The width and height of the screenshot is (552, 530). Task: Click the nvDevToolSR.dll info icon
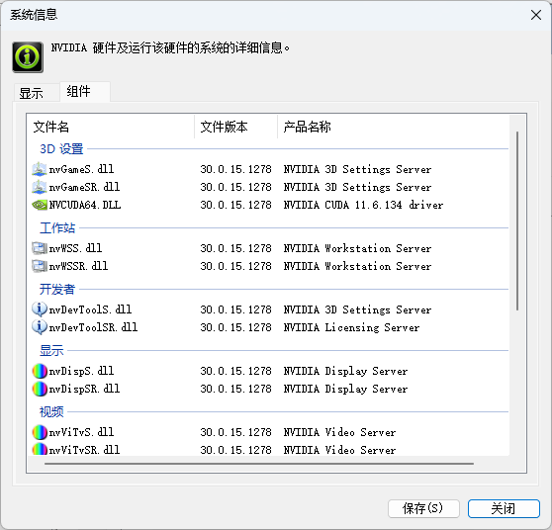(x=40, y=327)
